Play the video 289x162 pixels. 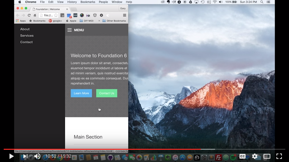point(11,156)
